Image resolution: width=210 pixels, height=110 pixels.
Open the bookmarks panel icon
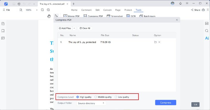[x=3, y=31]
